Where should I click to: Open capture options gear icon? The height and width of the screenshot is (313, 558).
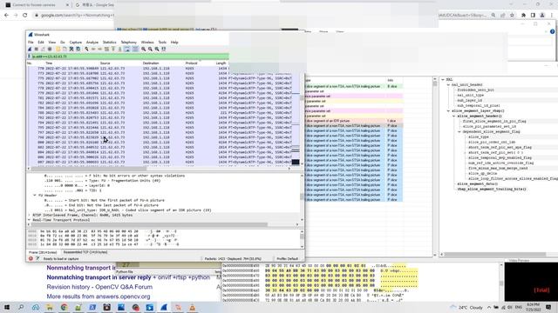[x=50, y=49]
